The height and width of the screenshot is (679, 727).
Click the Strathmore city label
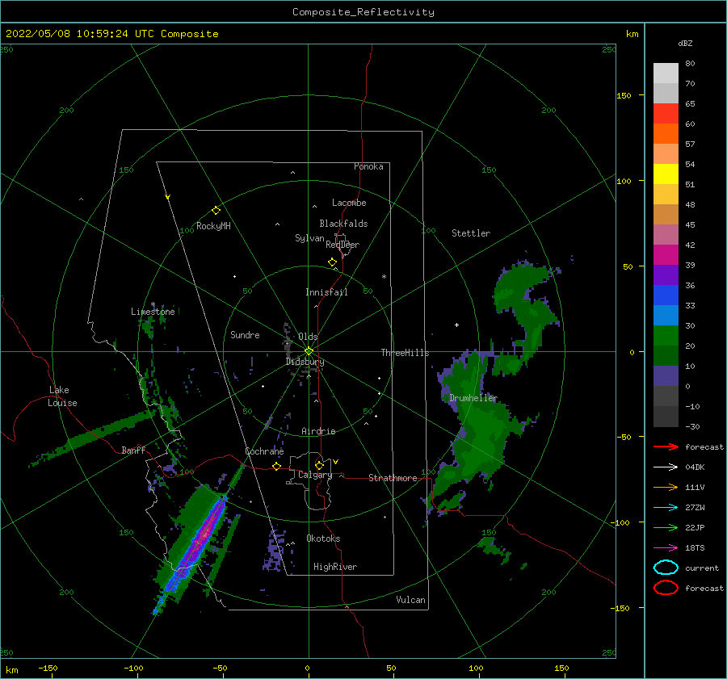pyautogui.click(x=393, y=478)
